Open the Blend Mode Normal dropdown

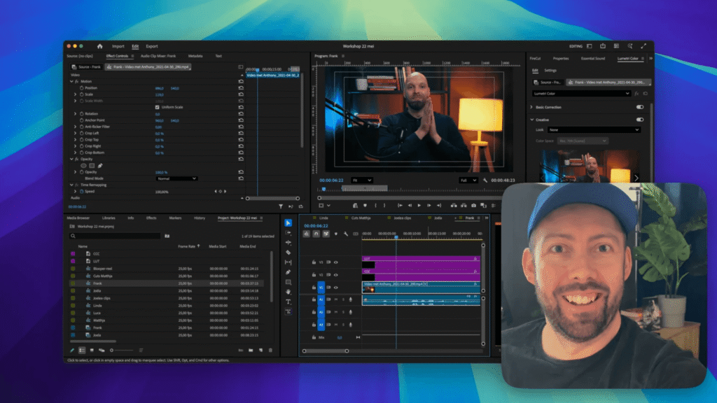(176, 178)
